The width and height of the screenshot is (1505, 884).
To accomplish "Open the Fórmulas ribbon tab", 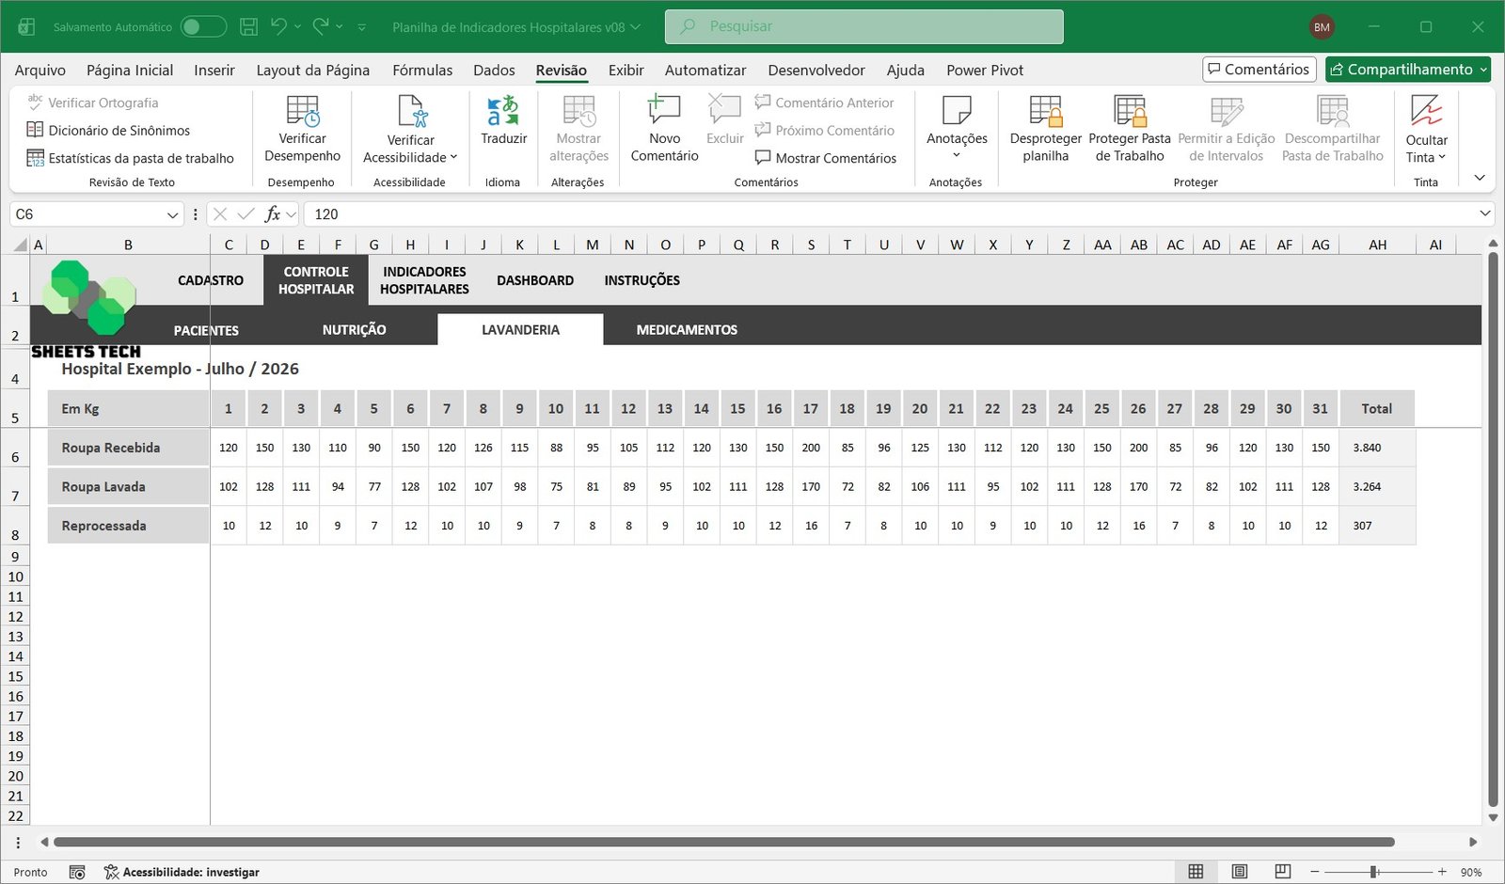I will tap(421, 70).
